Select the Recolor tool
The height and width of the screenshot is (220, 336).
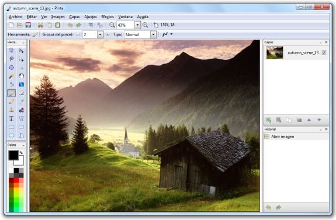[21, 110]
